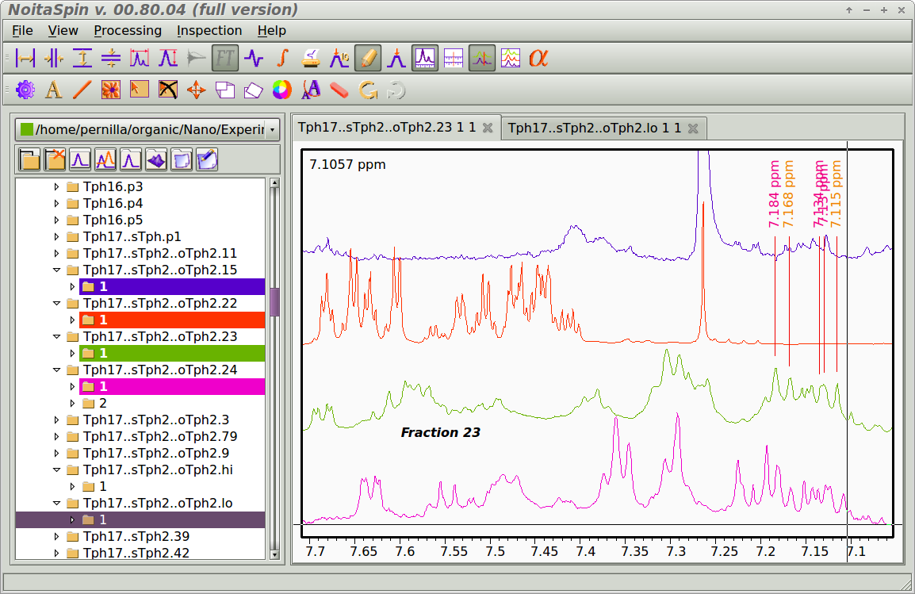Collapse the Tph17..sTph2..oTph2.24 folder
915x594 pixels.
(x=56, y=370)
